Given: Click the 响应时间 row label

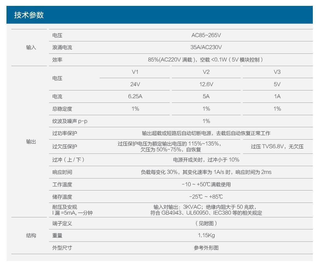Looking at the screenshot, I should (x=62, y=172).
